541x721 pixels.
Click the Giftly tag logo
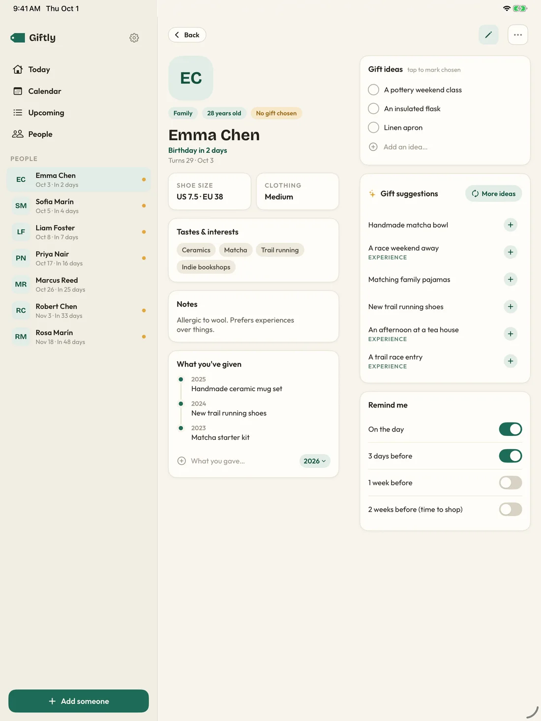pos(18,38)
